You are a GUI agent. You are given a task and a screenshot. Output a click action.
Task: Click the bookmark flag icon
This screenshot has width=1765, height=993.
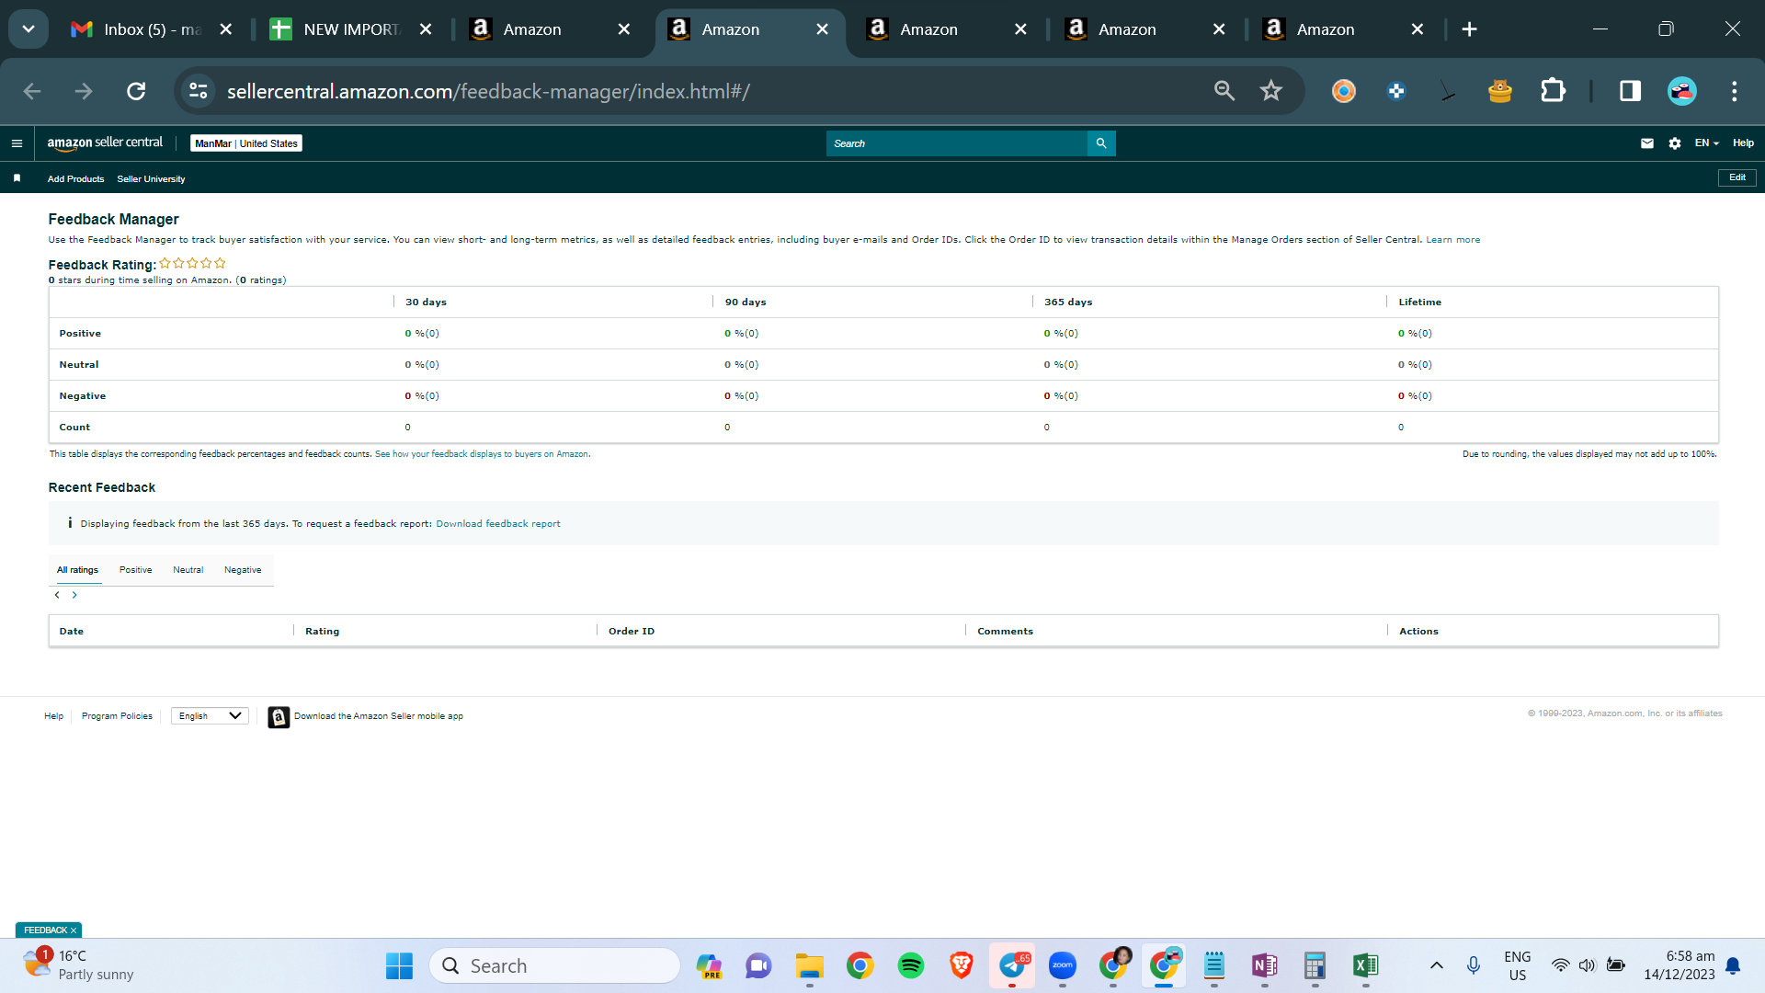tap(17, 178)
